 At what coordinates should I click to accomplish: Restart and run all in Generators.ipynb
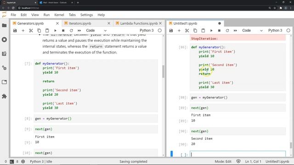click(x=79, y=31)
